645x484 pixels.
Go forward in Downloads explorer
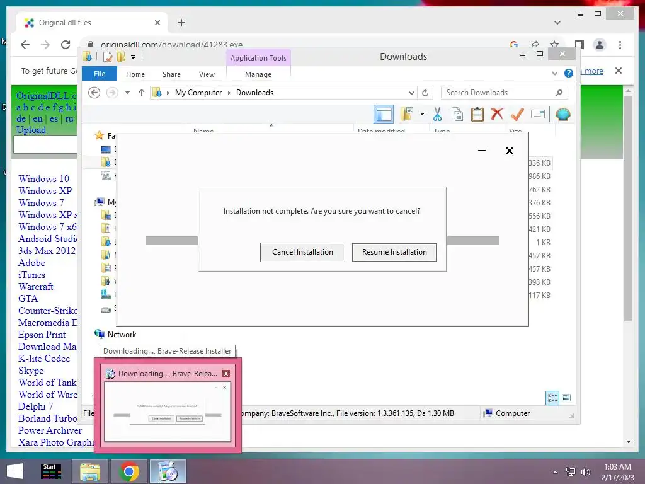112,93
